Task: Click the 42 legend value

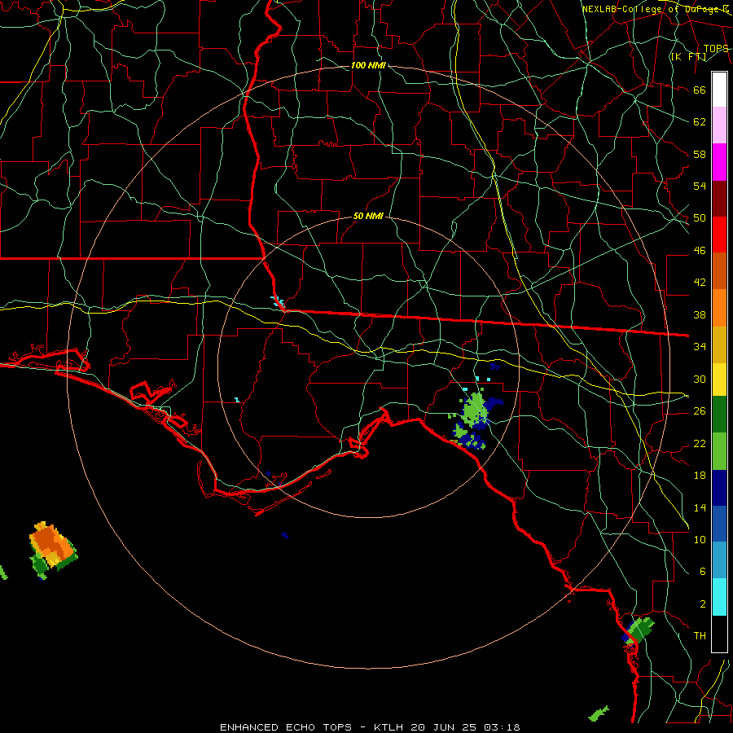Action: coord(700,282)
